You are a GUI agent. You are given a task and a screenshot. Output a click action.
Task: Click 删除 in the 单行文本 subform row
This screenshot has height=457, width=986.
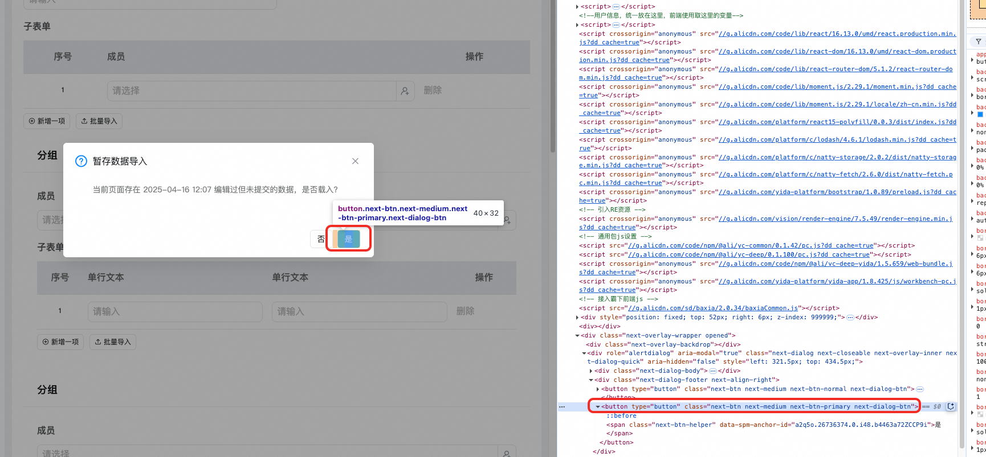[x=465, y=311]
